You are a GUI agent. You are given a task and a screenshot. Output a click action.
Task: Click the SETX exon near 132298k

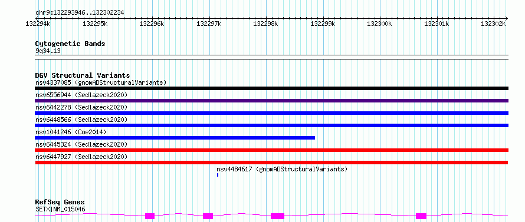point(278,216)
